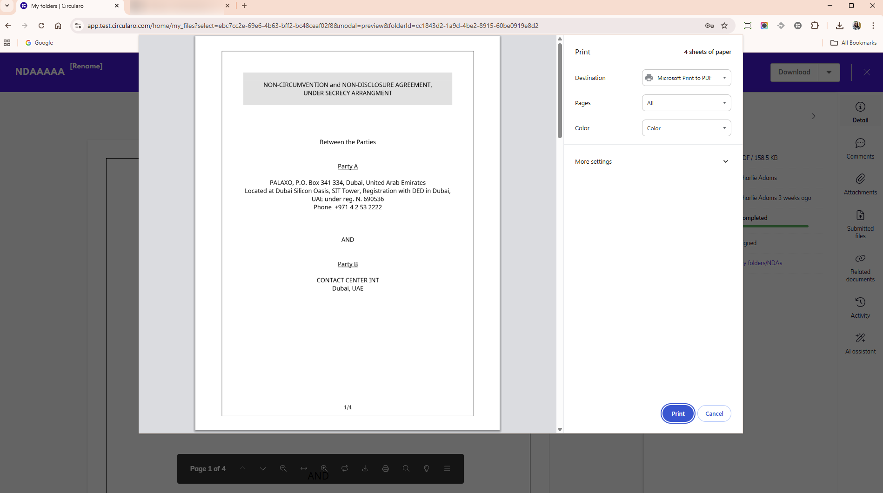Open the All Bookmarks menu
Screen dimensions: 883x493
(854, 42)
